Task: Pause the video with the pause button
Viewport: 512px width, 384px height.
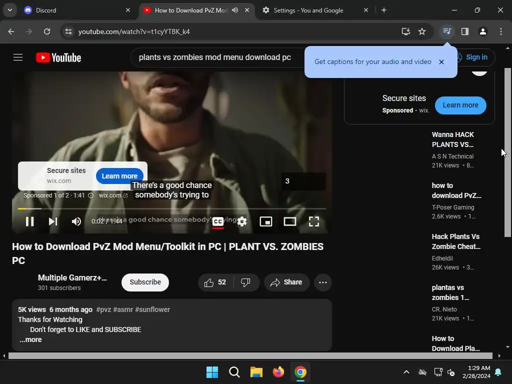Action: [x=29, y=221]
